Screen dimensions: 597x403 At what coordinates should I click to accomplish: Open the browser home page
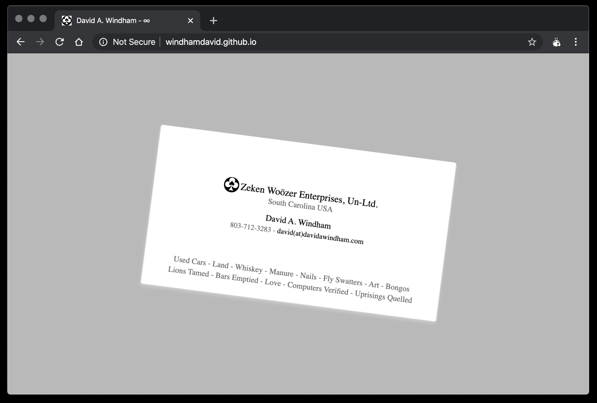coord(79,42)
